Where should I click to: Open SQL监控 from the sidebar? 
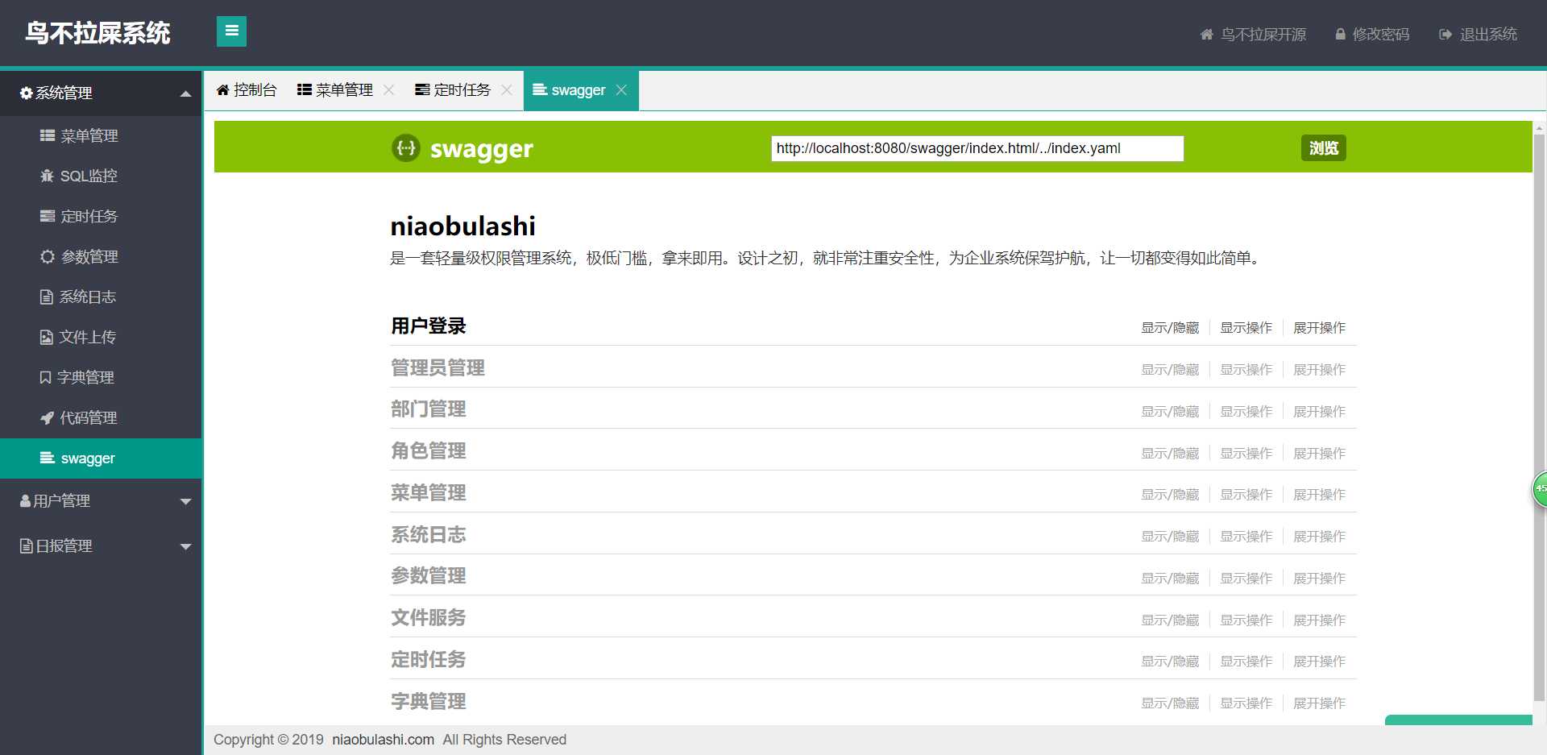(x=101, y=176)
